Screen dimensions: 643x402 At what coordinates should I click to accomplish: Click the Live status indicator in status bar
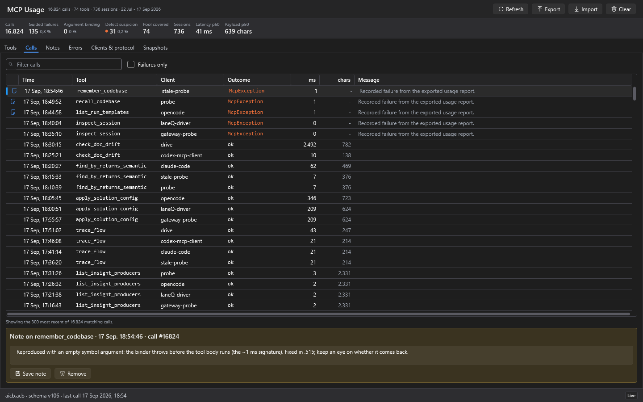click(x=631, y=395)
